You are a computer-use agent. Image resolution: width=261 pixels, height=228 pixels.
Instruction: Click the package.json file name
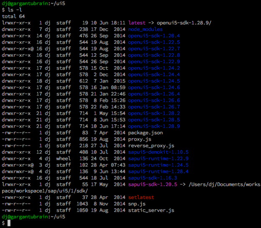click(146, 133)
